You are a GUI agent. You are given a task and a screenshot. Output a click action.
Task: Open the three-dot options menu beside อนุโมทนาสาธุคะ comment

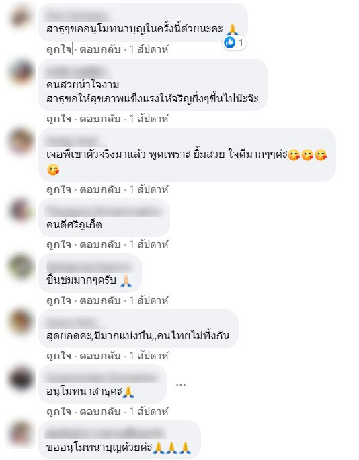pos(181,385)
